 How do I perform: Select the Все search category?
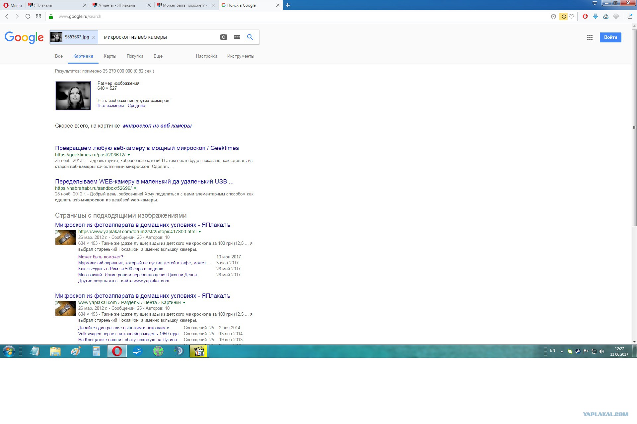[x=59, y=56]
